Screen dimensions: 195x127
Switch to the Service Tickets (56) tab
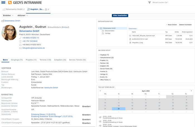pyautogui.click(x=77, y=60)
